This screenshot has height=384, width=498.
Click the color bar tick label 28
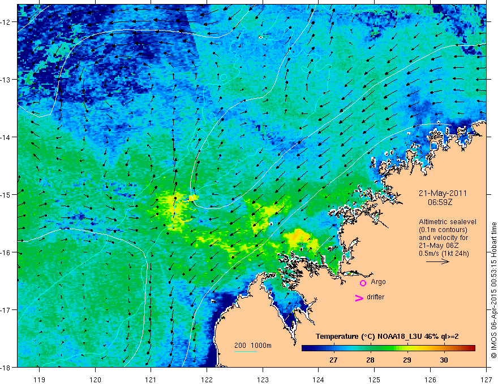[370, 360]
